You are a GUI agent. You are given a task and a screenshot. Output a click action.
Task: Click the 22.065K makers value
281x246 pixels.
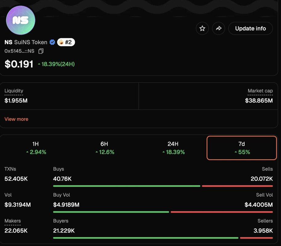(x=16, y=231)
